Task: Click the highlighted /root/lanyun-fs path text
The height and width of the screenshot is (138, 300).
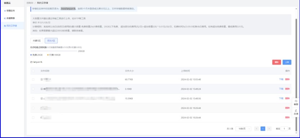Action: point(68,9)
